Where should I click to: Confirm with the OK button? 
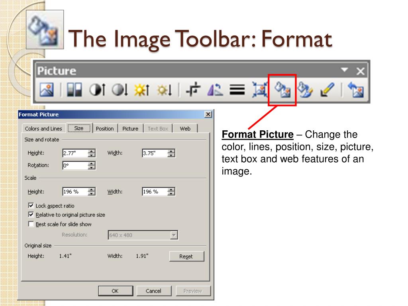click(116, 291)
